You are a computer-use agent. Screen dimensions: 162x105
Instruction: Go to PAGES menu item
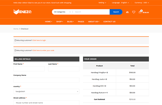81,22
